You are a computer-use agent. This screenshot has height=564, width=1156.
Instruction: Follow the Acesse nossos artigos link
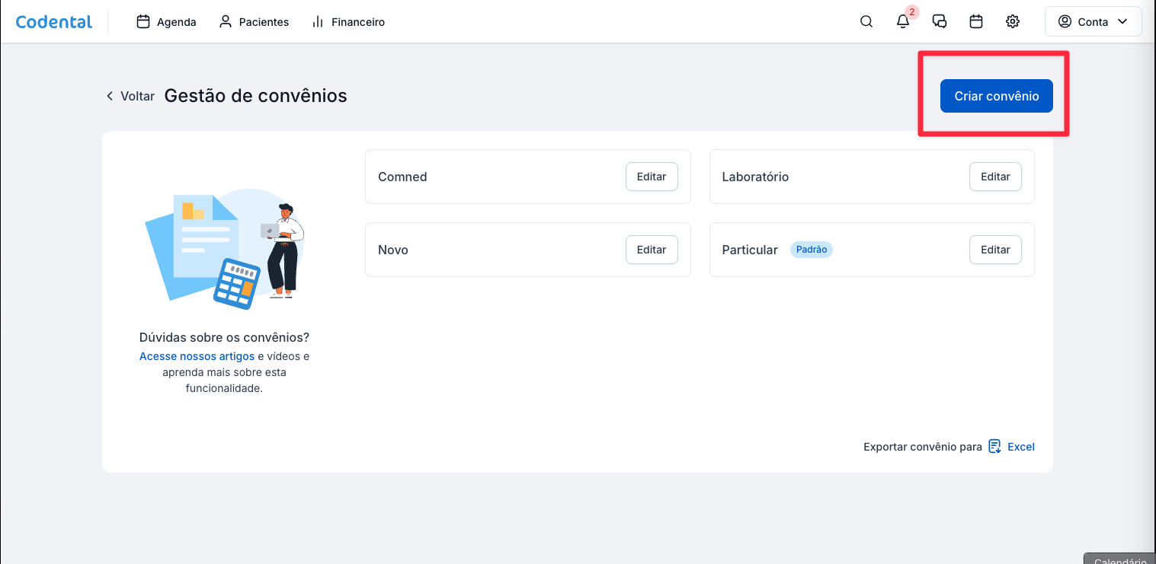pyautogui.click(x=197, y=356)
